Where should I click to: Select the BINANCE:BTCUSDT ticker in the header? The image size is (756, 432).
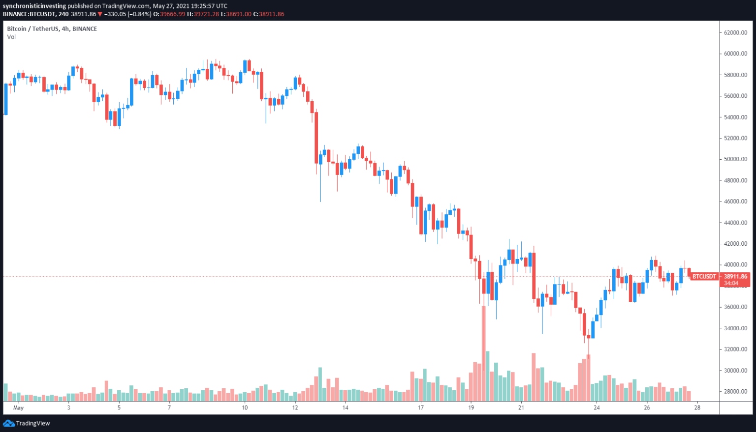(x=29, y=14)
